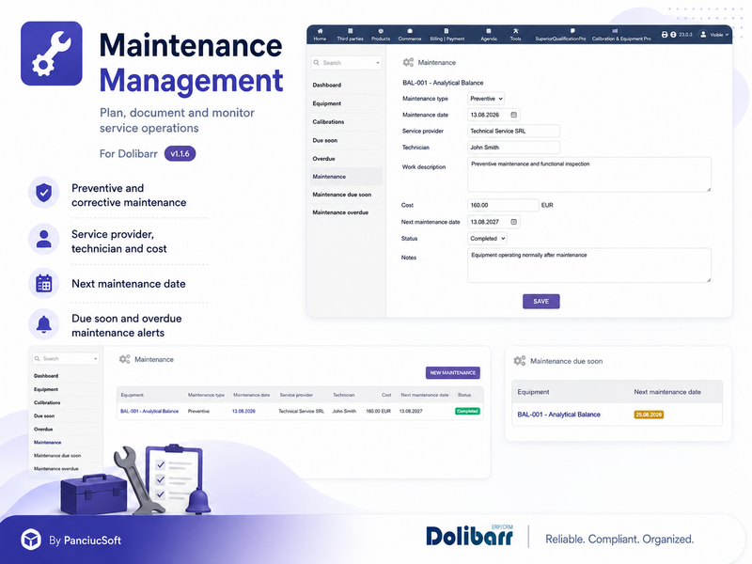Open Home in the top navigation bar

[320, 35]
